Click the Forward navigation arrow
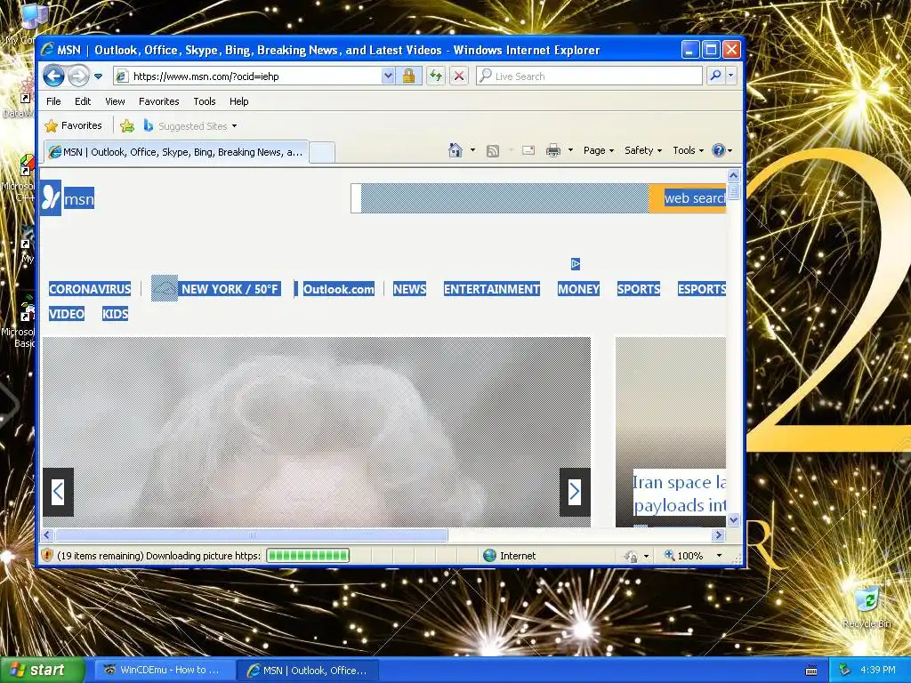The image size is (911, 683). [78, 76]
